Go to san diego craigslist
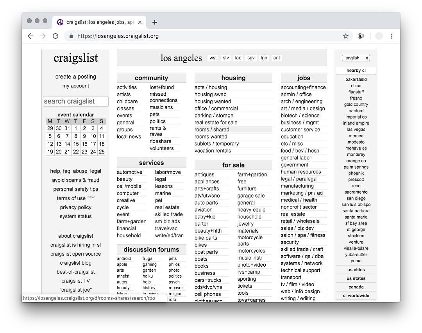This screenshot has width=422, height=333. [356, 198]
